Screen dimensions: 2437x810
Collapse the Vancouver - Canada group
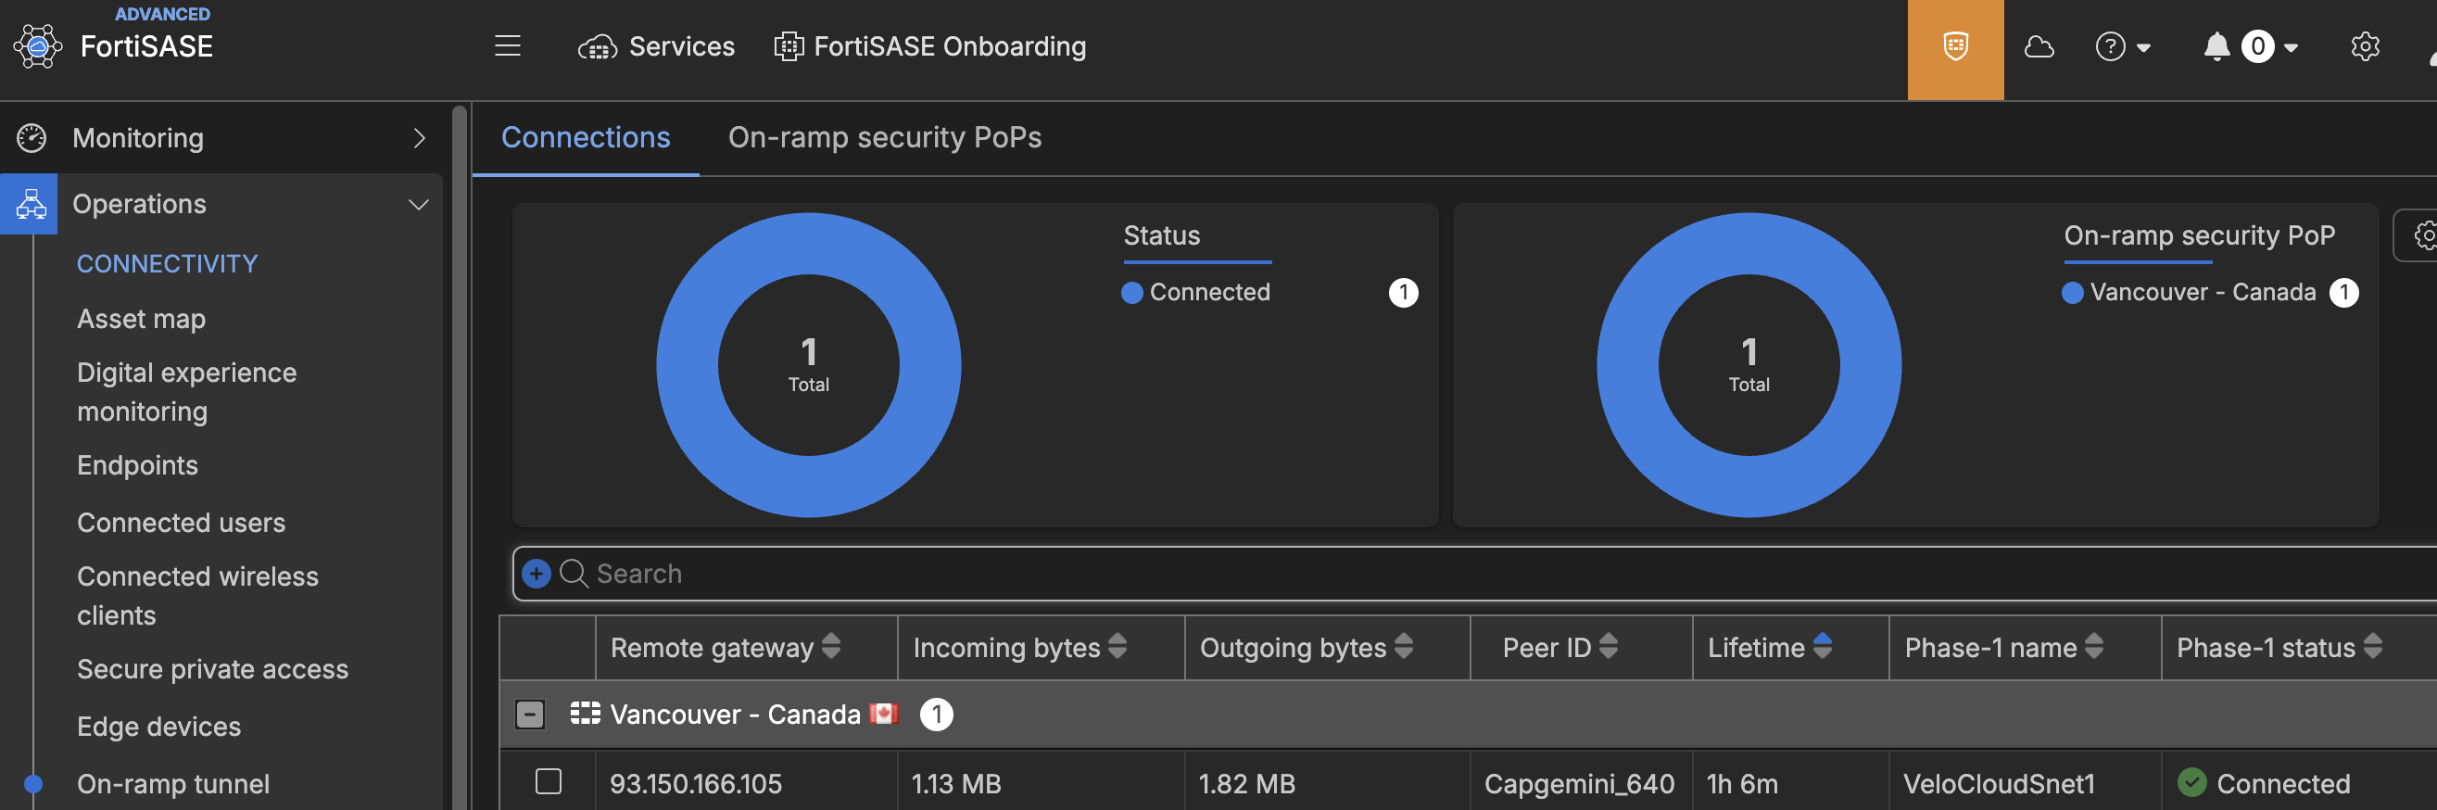point(530,715)
